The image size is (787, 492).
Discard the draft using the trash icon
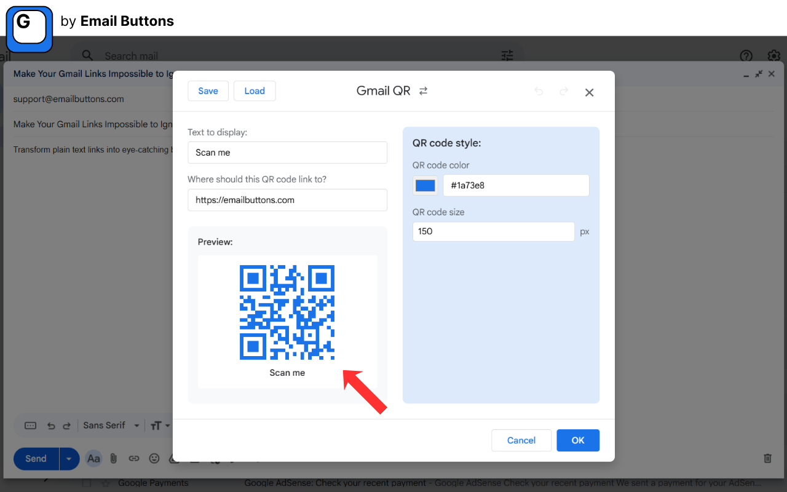pyautogui.click(x=767, y=458)
